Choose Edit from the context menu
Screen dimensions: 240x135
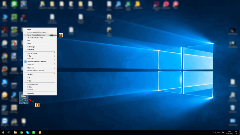point(40,40)
